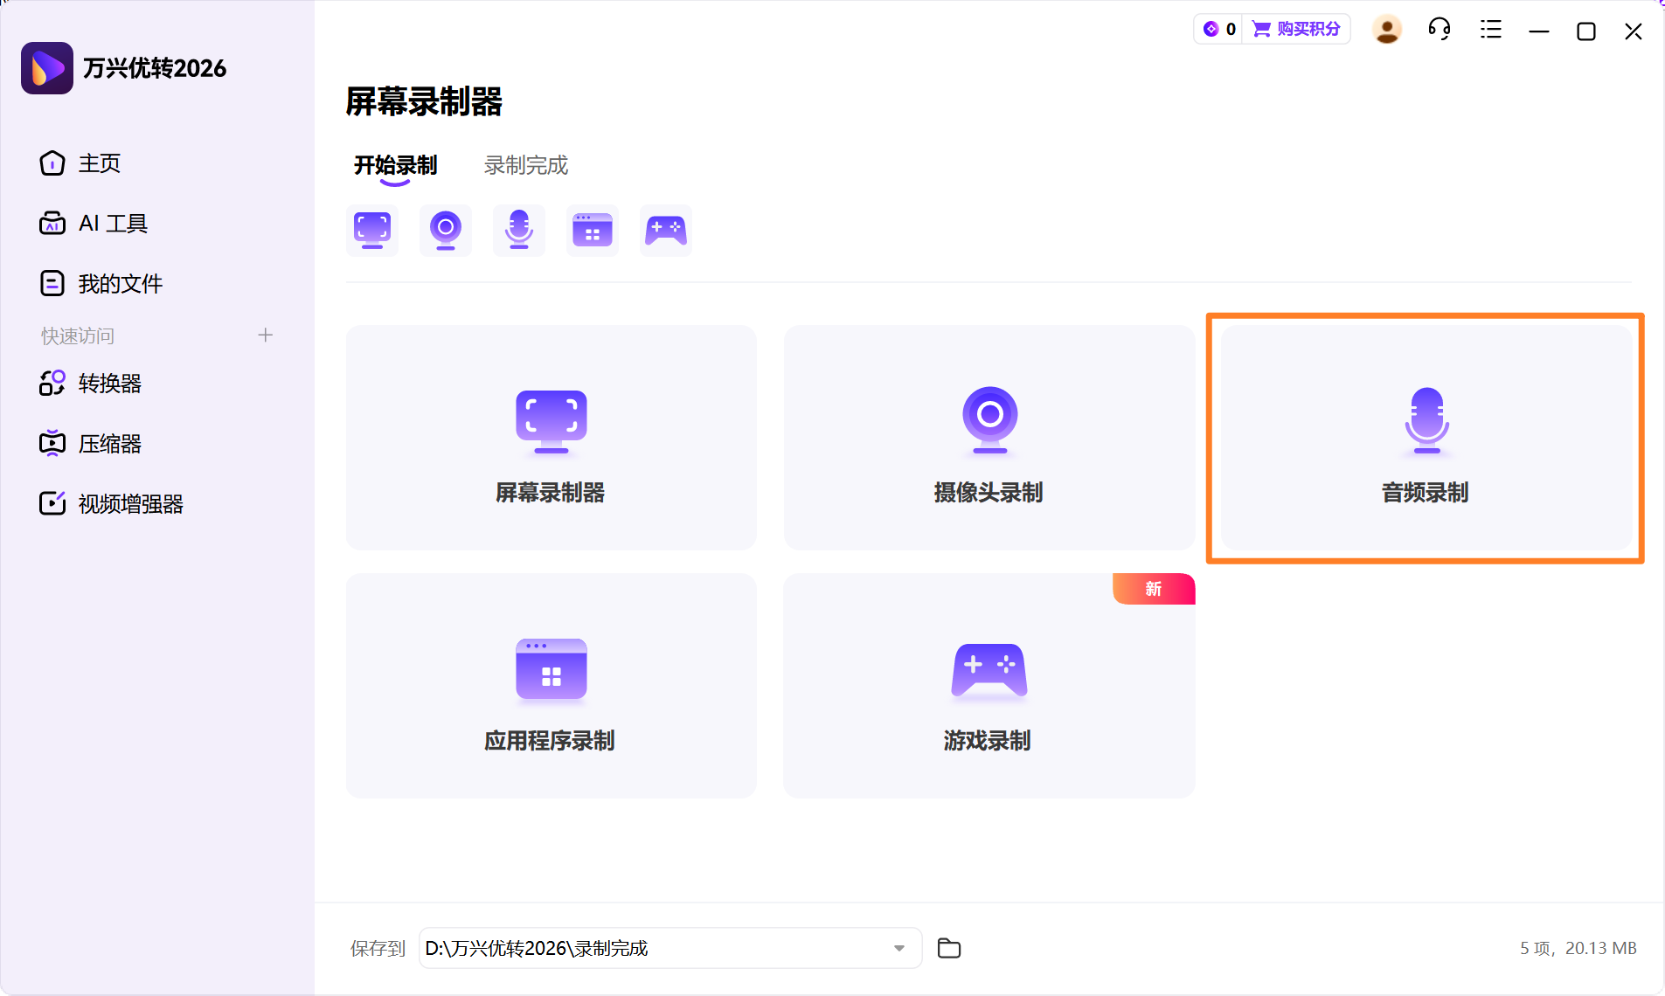The image size is (1665, 996).
Task: Select the application window recording icon
Action: 593,230
